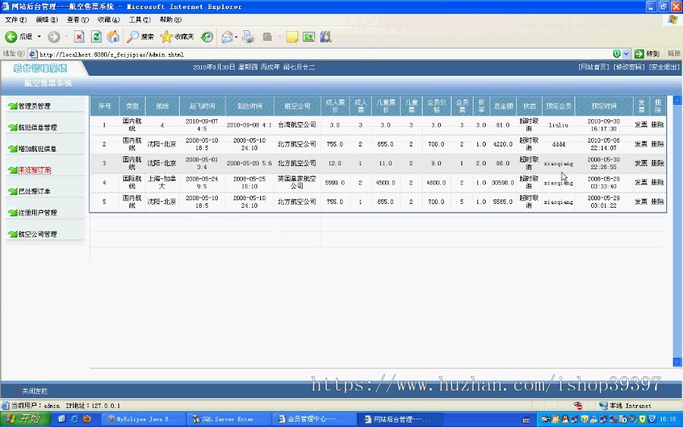Viewport: 683px width, 427px height.
Task: Open Favorites star icon
Action: click(166, 37)
